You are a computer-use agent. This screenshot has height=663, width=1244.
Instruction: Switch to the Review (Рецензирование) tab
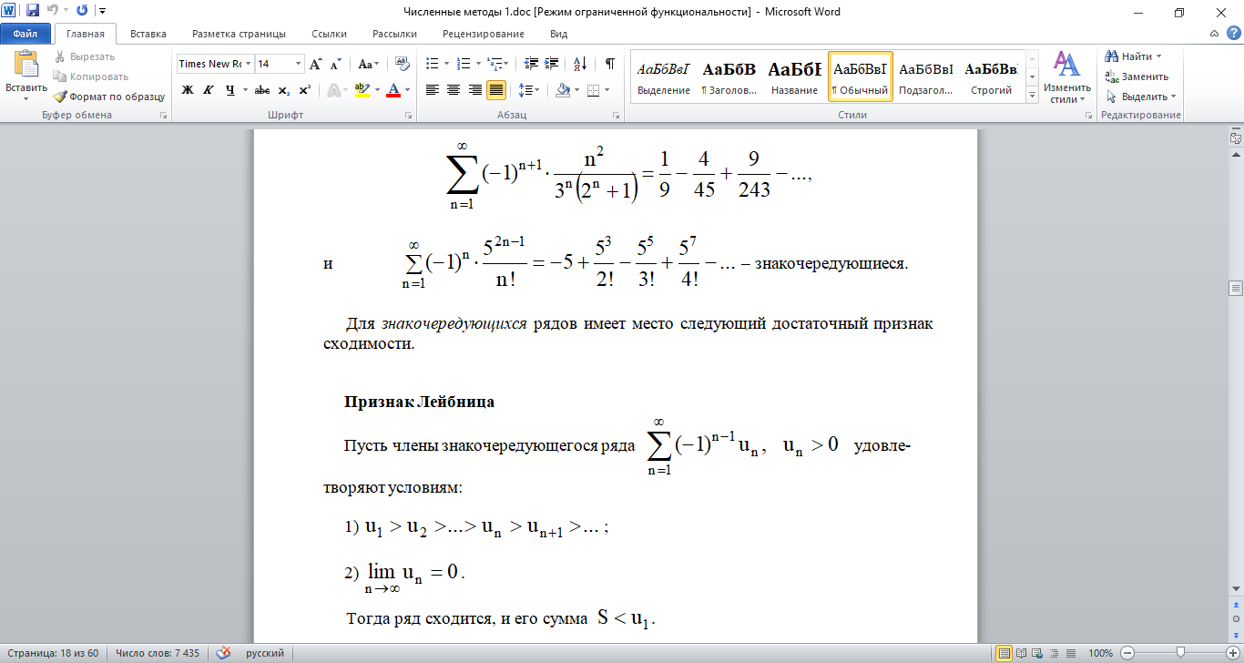pos(484,34)
